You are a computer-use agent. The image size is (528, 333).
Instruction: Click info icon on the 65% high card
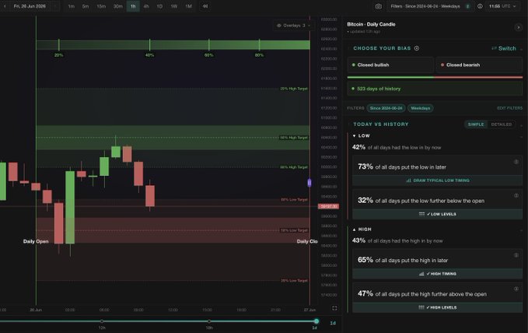516,255
